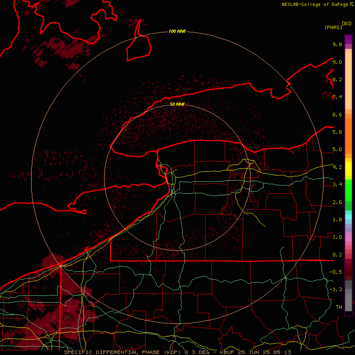The width and height of the screenshot is (355, 355).
Task: Click the 9.8 value on color scale
Action: pyautogui.click(x=337, y=44)
